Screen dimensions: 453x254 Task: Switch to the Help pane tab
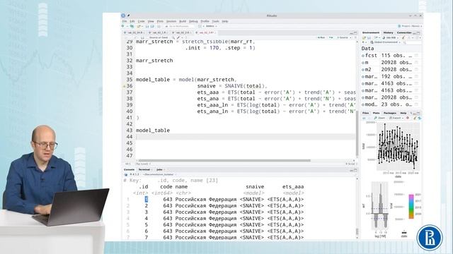(403, 113)
